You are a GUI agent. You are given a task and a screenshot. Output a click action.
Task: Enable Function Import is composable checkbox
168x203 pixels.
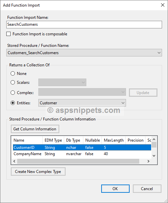click(9, 34)
